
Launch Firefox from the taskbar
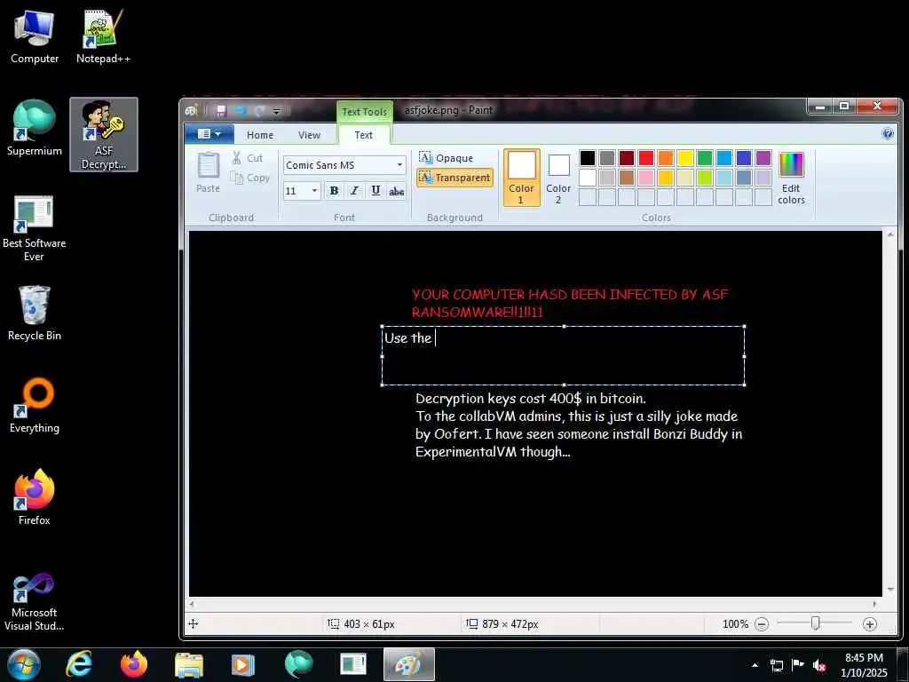click(x=133, y=664)
